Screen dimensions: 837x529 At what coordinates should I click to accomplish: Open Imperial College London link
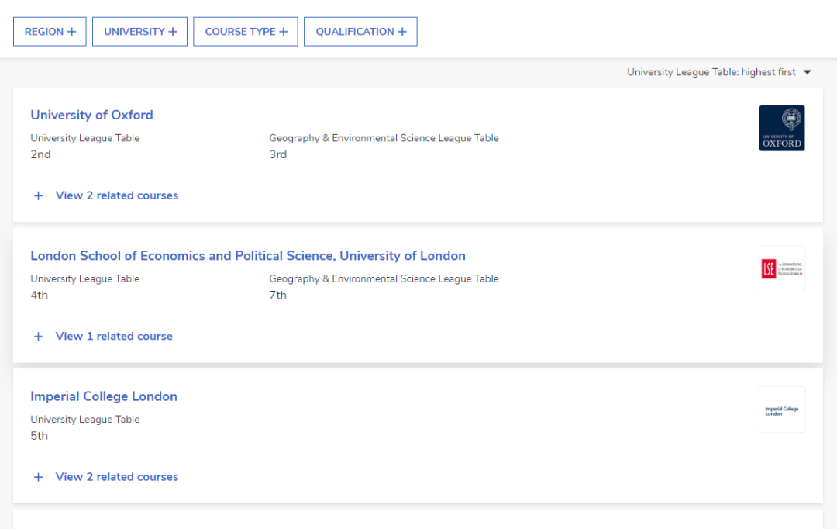[104, 396]
